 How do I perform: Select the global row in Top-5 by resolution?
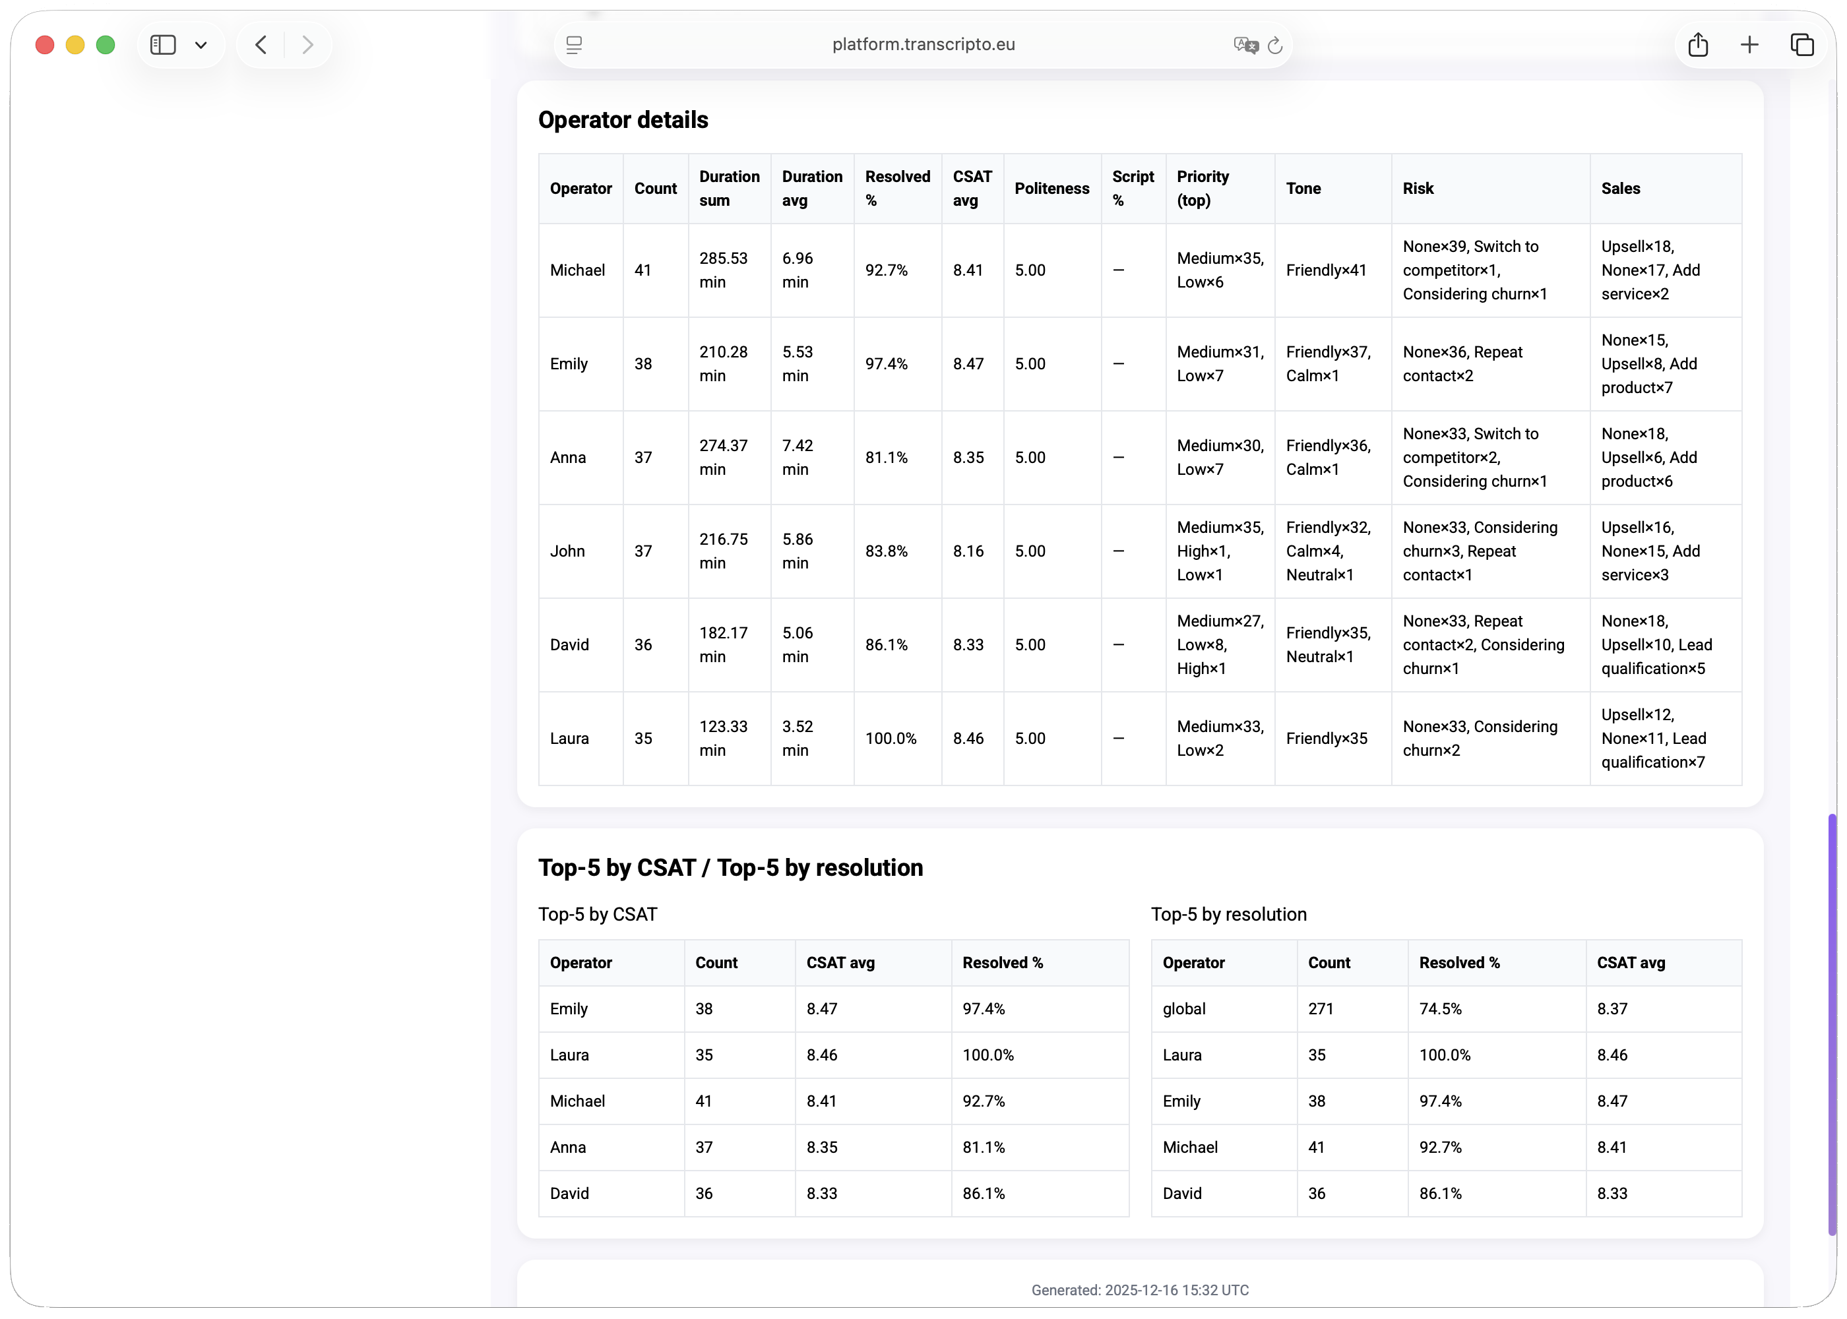pyautogui.click(x=1183, y=1009)
